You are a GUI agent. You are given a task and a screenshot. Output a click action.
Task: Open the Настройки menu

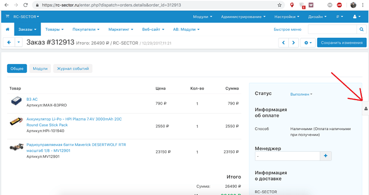(287, 17)
